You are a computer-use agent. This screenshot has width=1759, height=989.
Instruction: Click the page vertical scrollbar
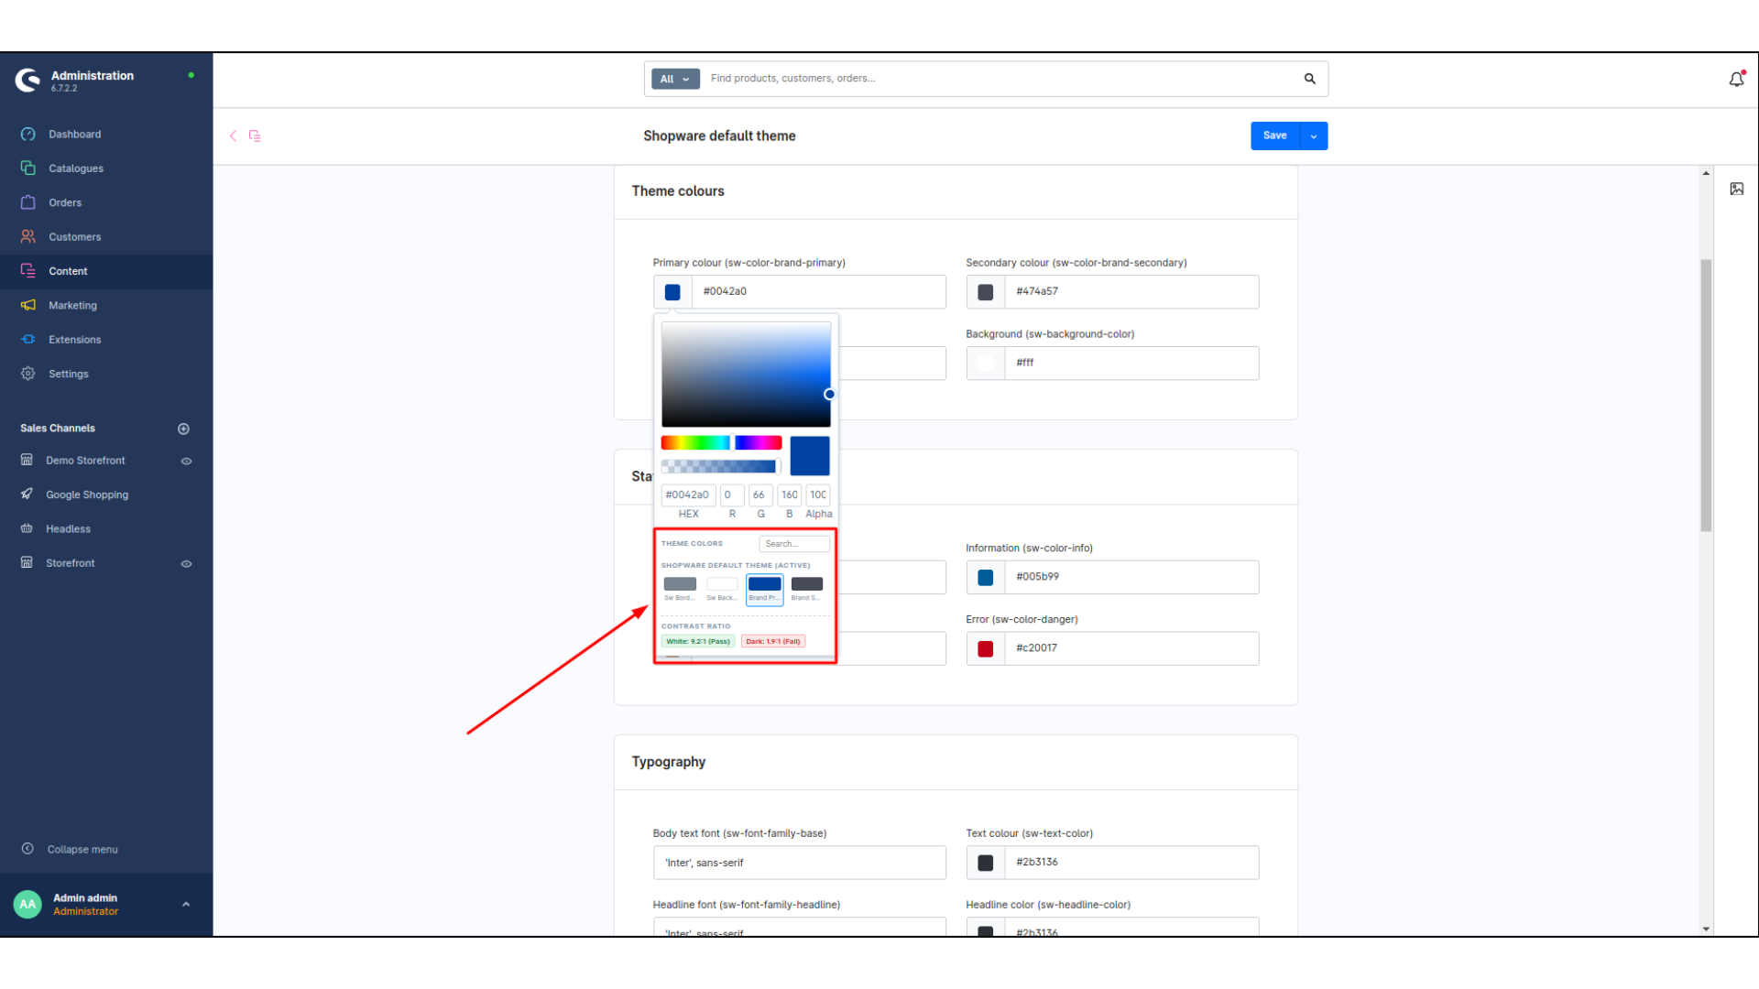(1706, 396)
